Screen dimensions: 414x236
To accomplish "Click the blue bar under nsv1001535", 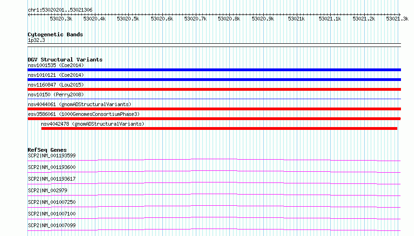I will click(x=214, y=70).
